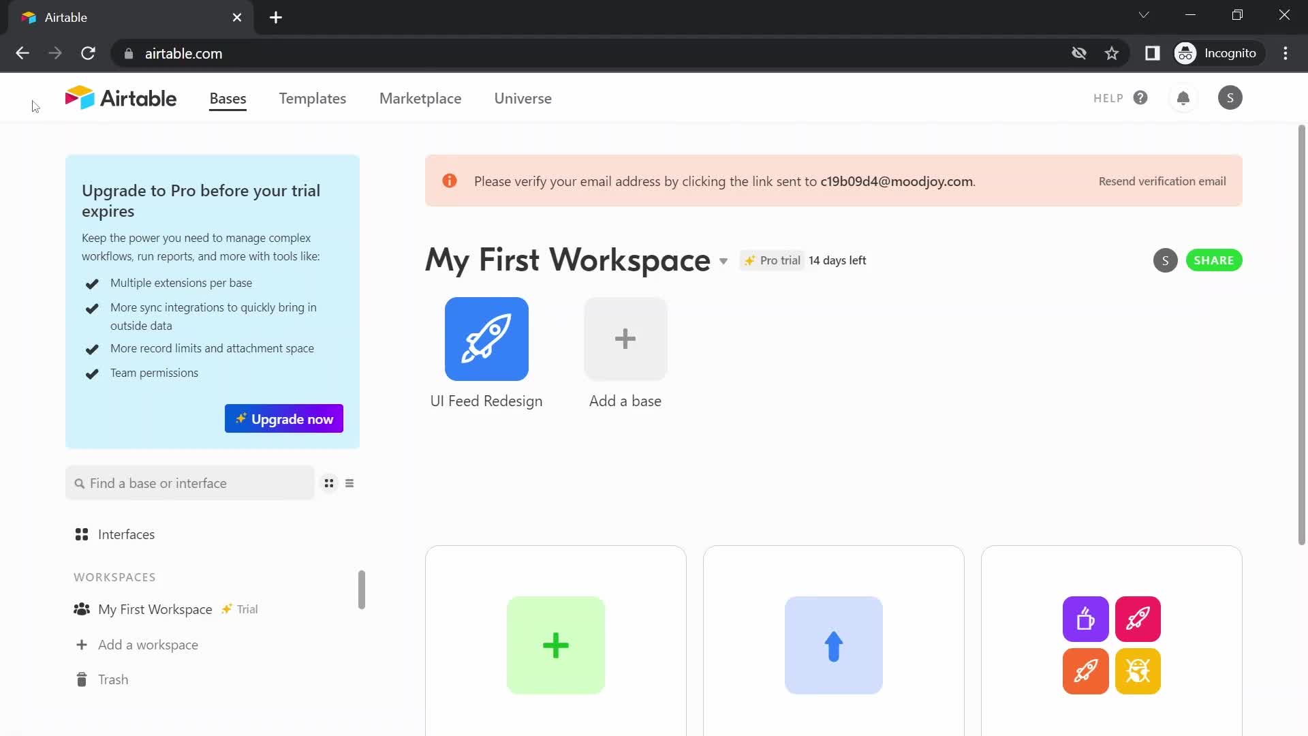Click Resend verification email

[1162, 181]
